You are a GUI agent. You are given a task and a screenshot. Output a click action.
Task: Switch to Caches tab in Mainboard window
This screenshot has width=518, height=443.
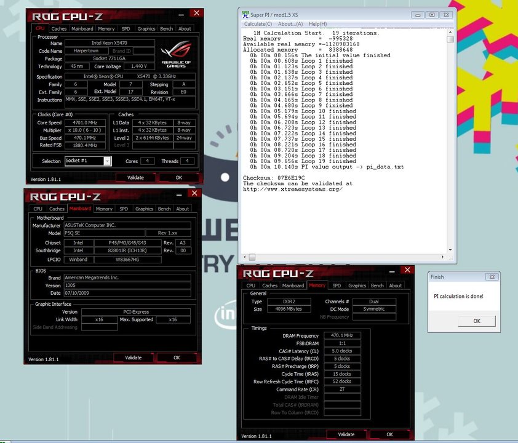(x=57, y=209)
